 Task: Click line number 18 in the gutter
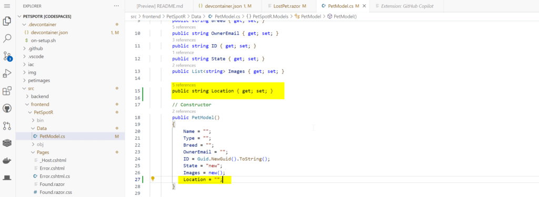tap(138, 117)
